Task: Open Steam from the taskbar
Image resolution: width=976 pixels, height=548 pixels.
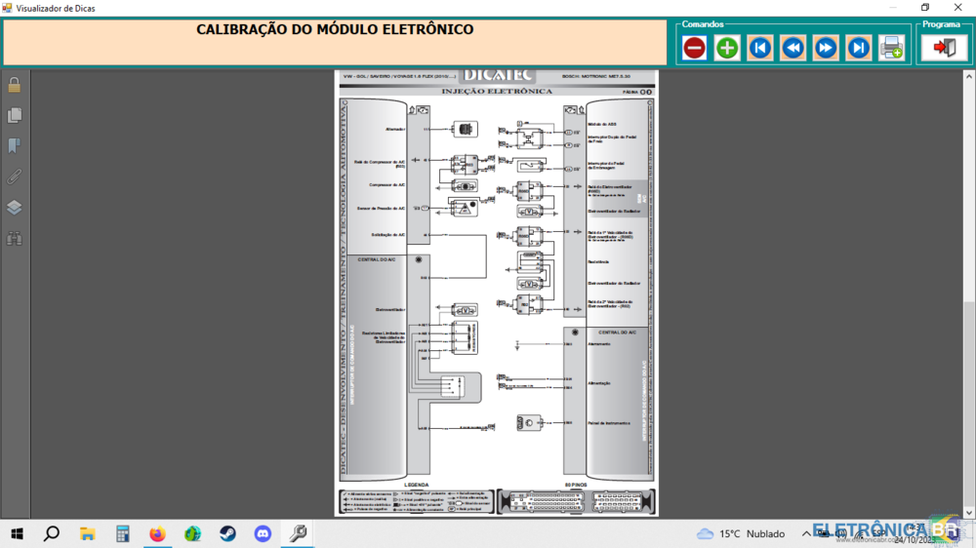Action: click(x=227, y=533)
